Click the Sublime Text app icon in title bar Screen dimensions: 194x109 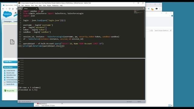pyautogui.click(x=19, y=3)
